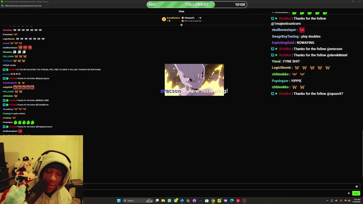This screenshot has height=204, width=363.
Task: Open Discord from the taskbar
Action: 225,201
